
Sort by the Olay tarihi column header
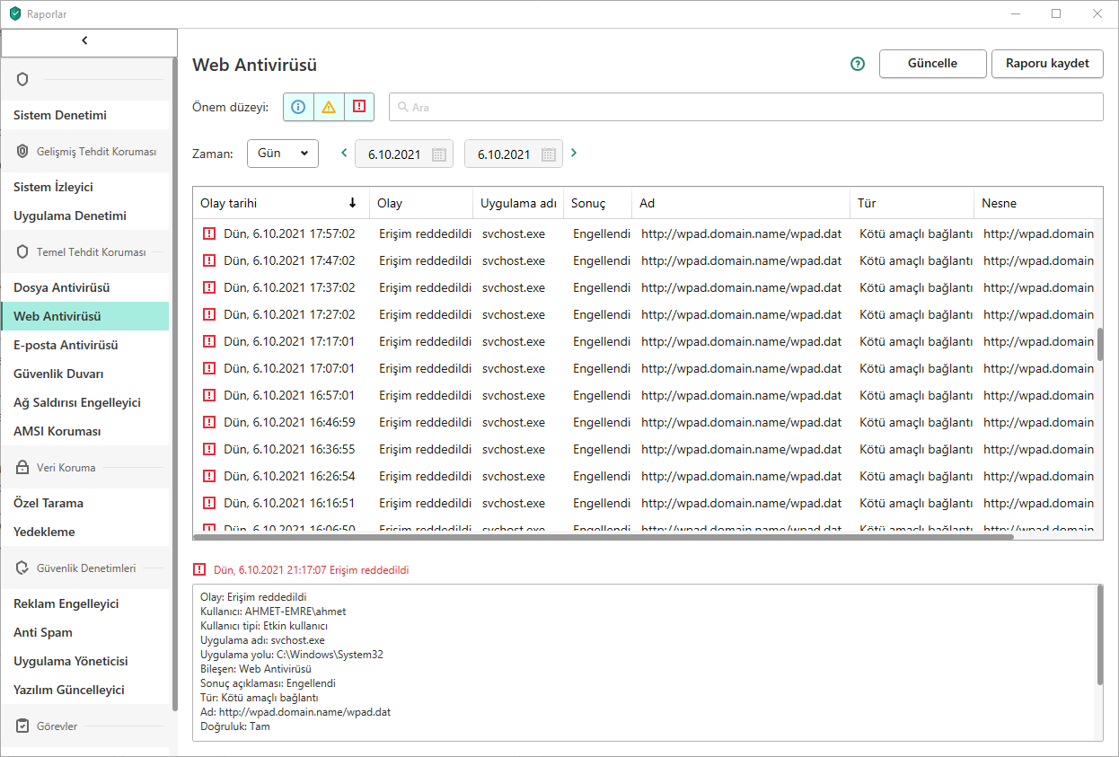click(x=281, y=203)
